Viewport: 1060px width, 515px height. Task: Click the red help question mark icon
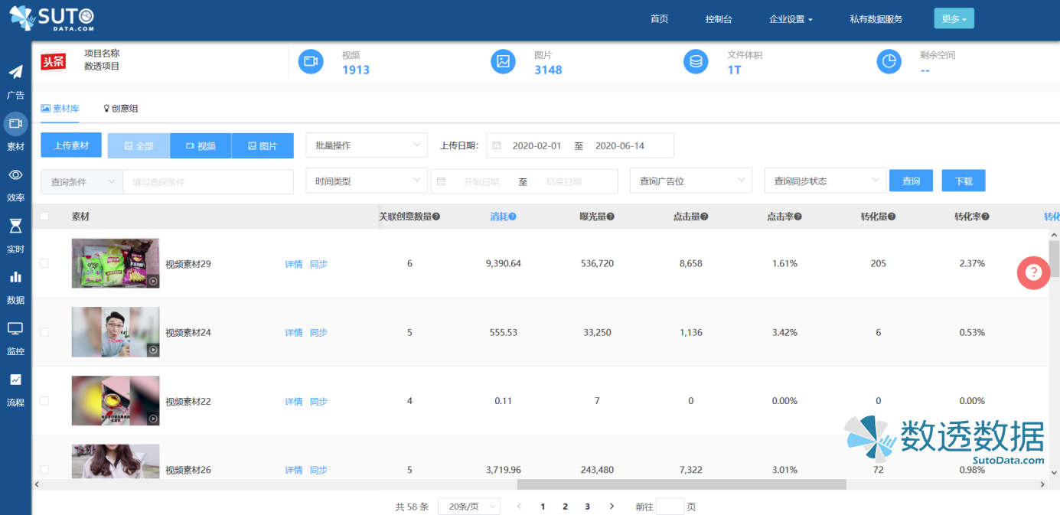1033,273
